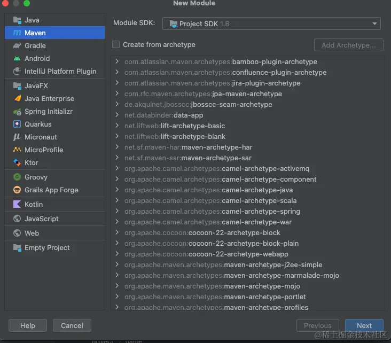This screenshot has width=391, height=343.
Task: Select Spring Initializr label in sidebar
Action: 49,112
